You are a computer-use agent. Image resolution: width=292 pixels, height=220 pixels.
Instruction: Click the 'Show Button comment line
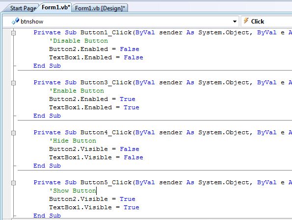click(73, 191)
